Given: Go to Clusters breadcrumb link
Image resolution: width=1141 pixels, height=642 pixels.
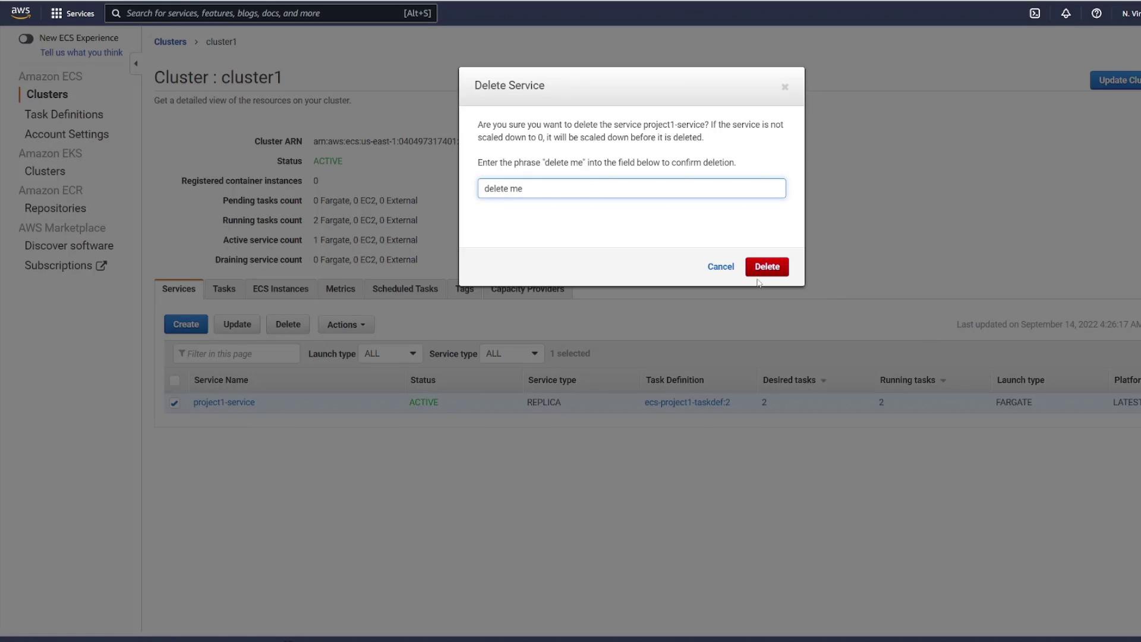Looking at the screenshot, I should pos(170,42).
